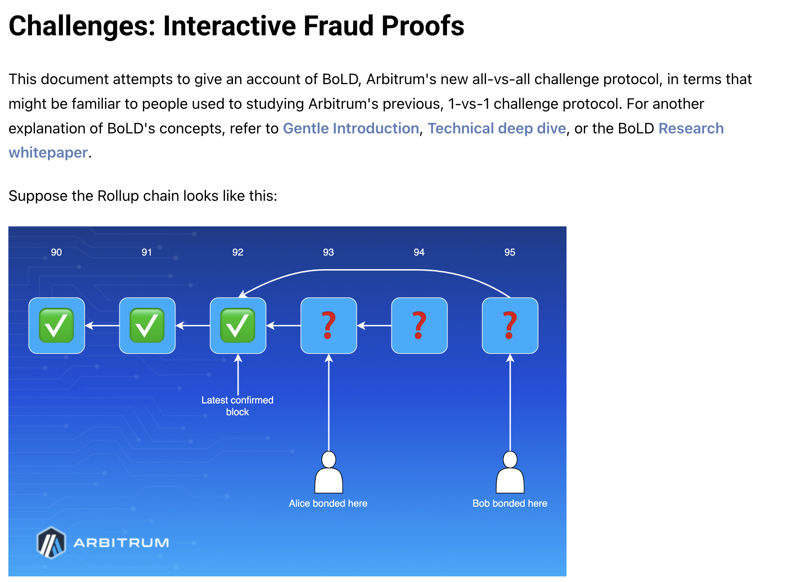
Task: Click Bob's person icon
Action: click(510, 473)
